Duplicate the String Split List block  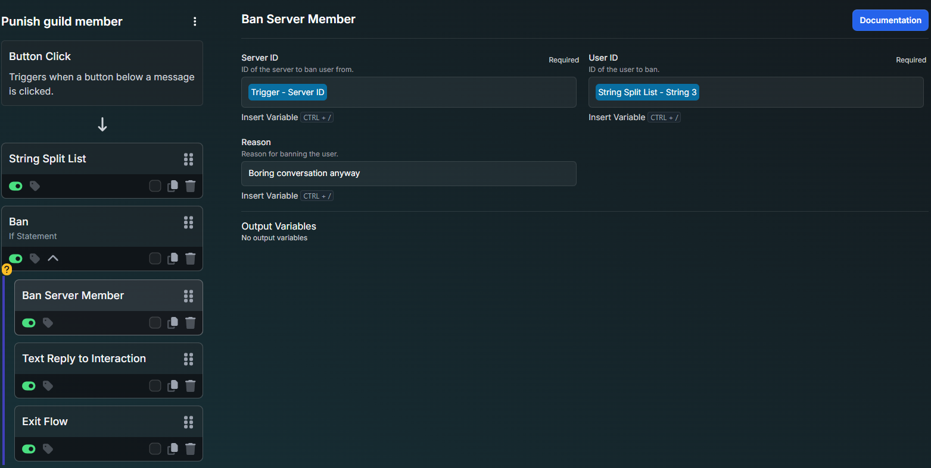point(173,186)
